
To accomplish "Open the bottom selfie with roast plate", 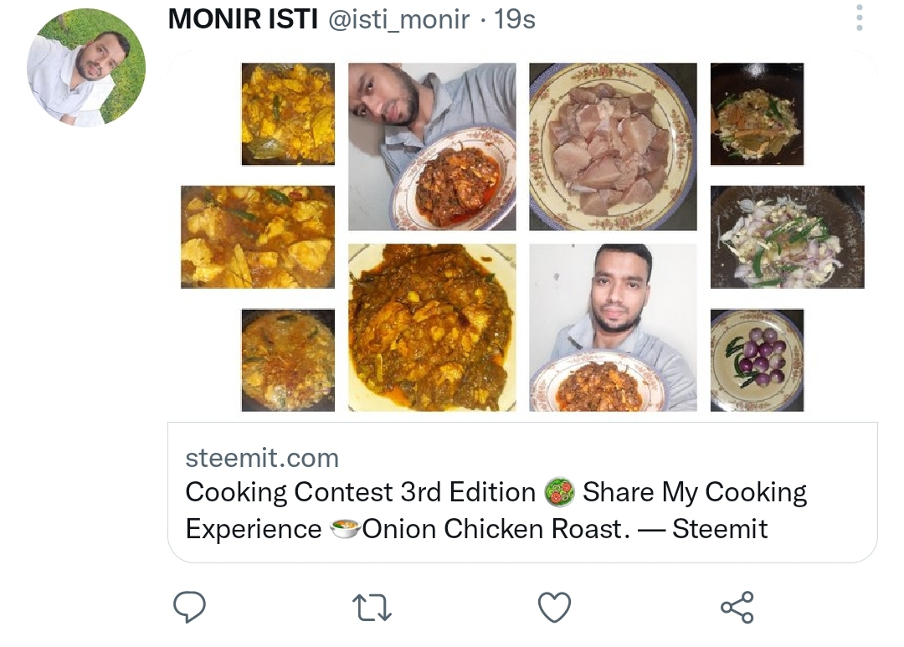I will (613, 327).
